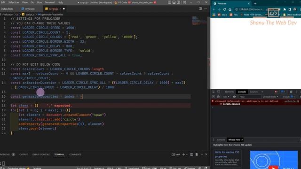Open a new browser tab
Screen dimensions: 301x169
coord(255,3)
